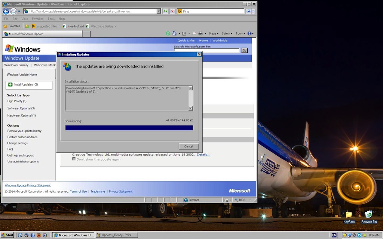Click the Worldwide link in page header
The width and height of the screenshot is (383, 239).
coord(220,40)
